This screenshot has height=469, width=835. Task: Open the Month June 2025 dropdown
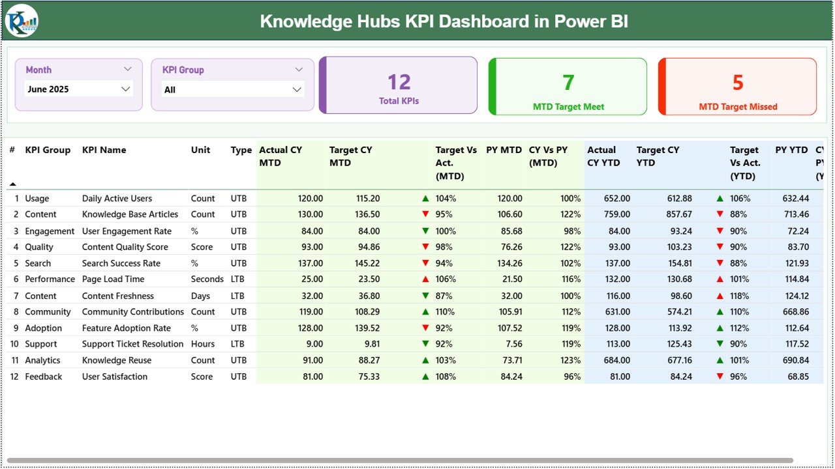(126, 89)
